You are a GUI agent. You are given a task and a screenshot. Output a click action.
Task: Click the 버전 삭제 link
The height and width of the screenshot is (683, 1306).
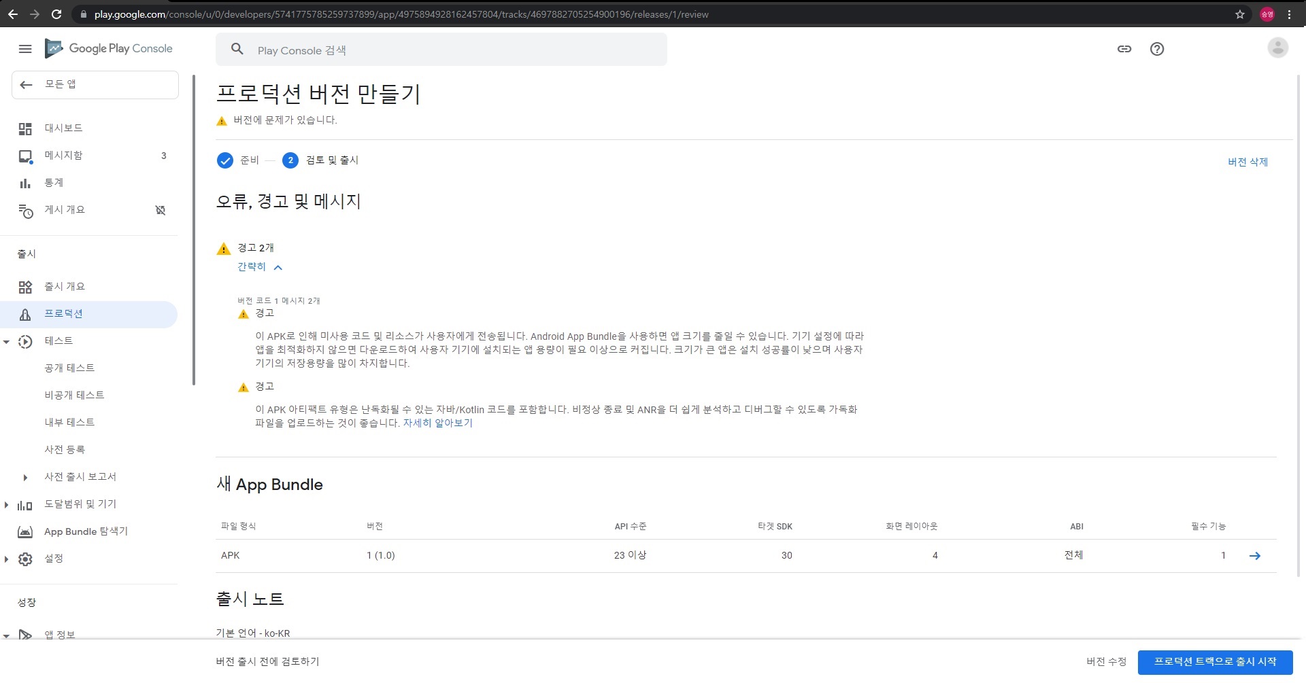point(1248,162)
